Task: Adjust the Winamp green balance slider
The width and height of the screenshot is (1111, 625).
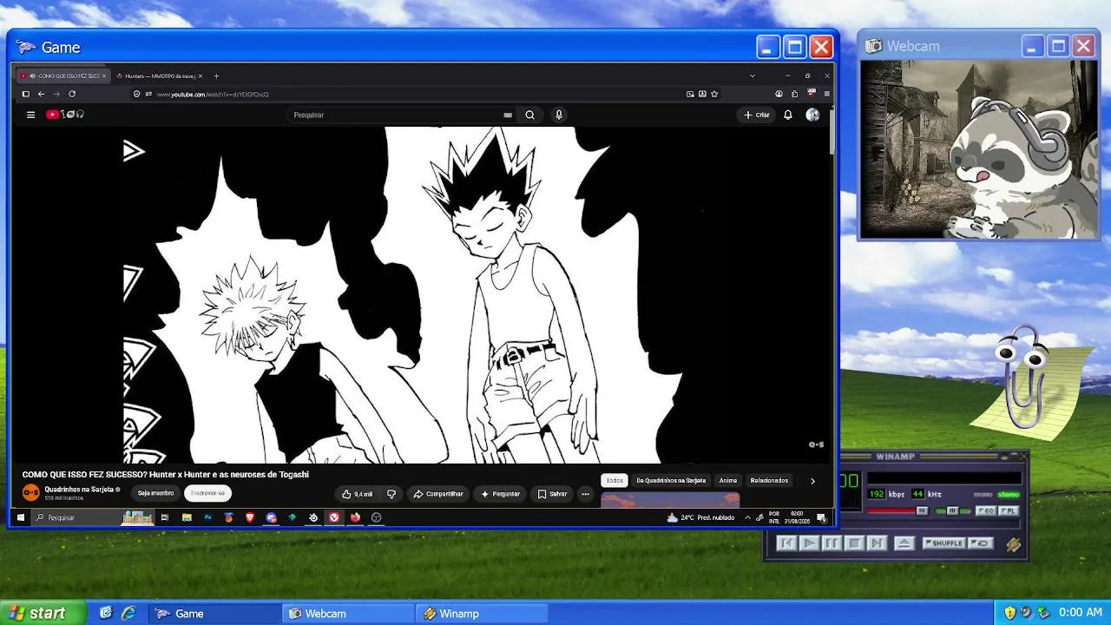Action: coord(952,511)
